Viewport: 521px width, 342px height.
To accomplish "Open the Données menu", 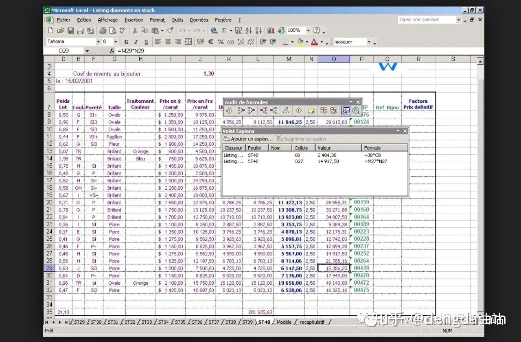I will coord(199,20).
